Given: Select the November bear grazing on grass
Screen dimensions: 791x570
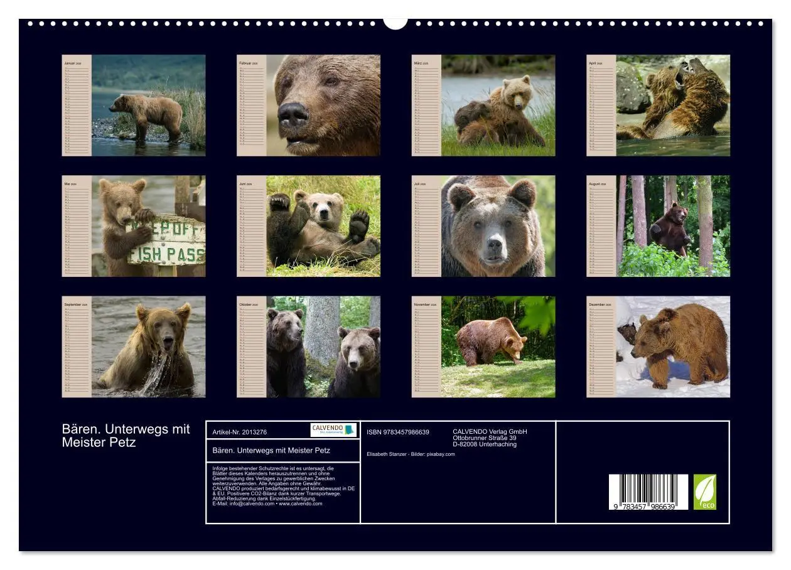Looking at the screenshot, I should tap(498, 347).
